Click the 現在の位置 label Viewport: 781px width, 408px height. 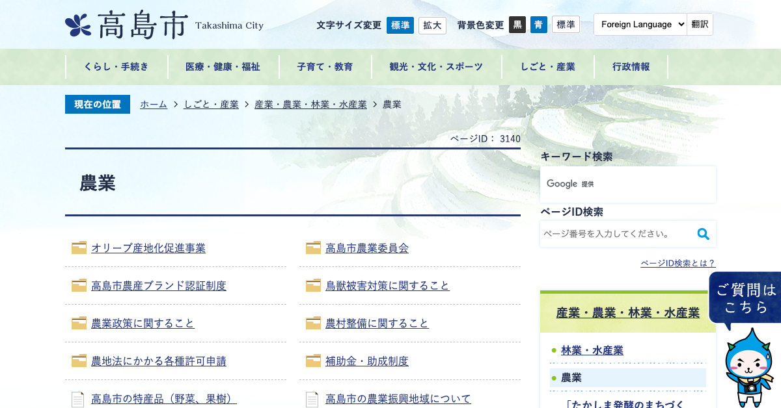pos(98,105)
